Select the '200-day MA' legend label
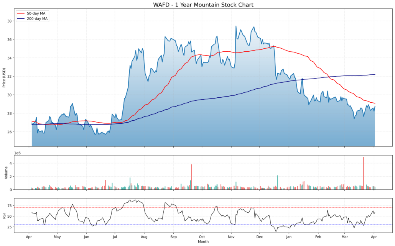This screenshot has height=246, width=395. point(37,19)
